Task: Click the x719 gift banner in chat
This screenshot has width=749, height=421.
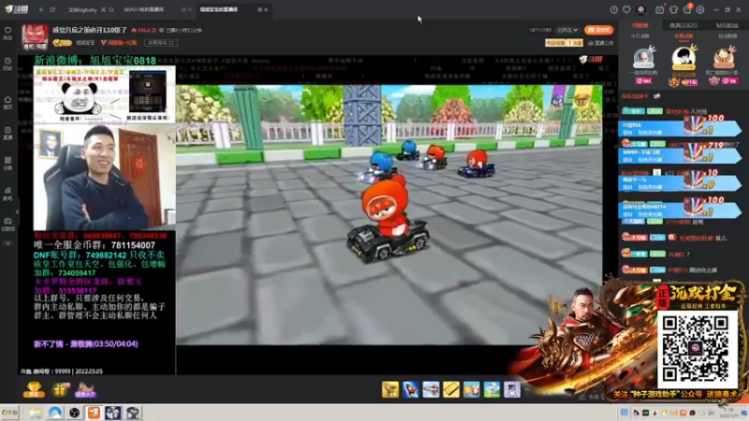Action: 680,155
